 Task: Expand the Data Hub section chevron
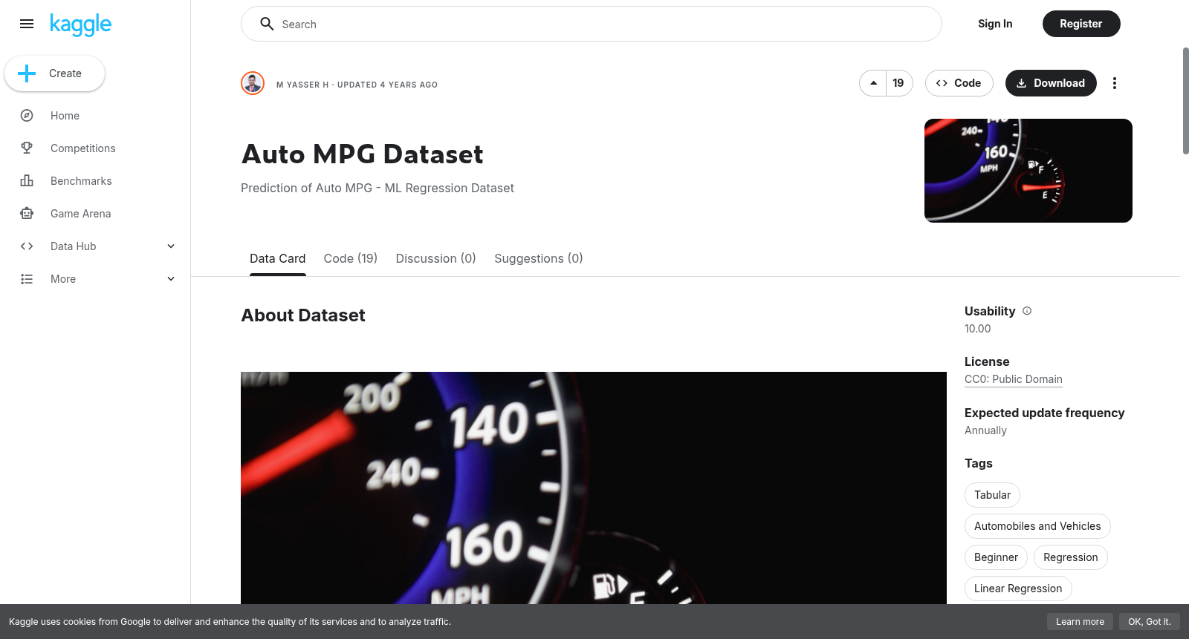coord(171,246)
